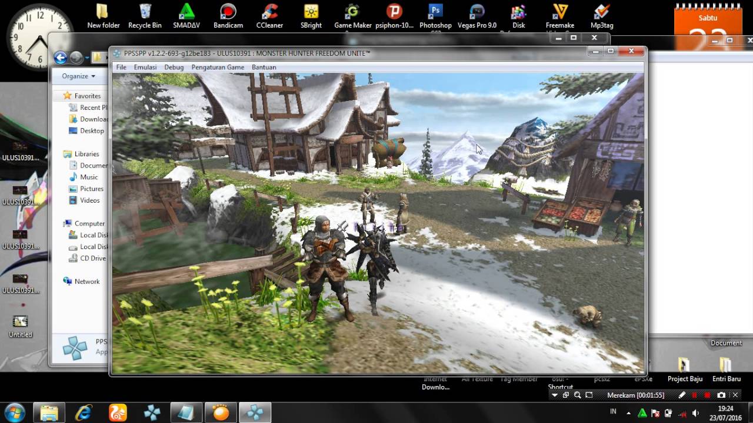Click the volume speaker tray icon
Screen dimensions: 753x423
695,412
